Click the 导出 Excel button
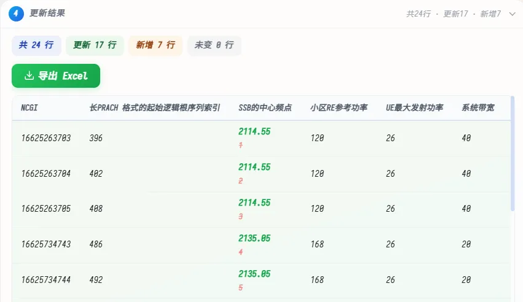The height and width of the screenshot is (302, 523). (56, 76)
